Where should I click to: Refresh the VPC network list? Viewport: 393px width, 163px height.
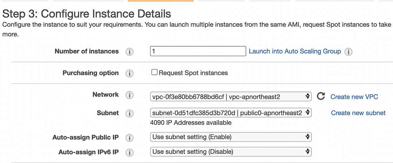(321, 96)
